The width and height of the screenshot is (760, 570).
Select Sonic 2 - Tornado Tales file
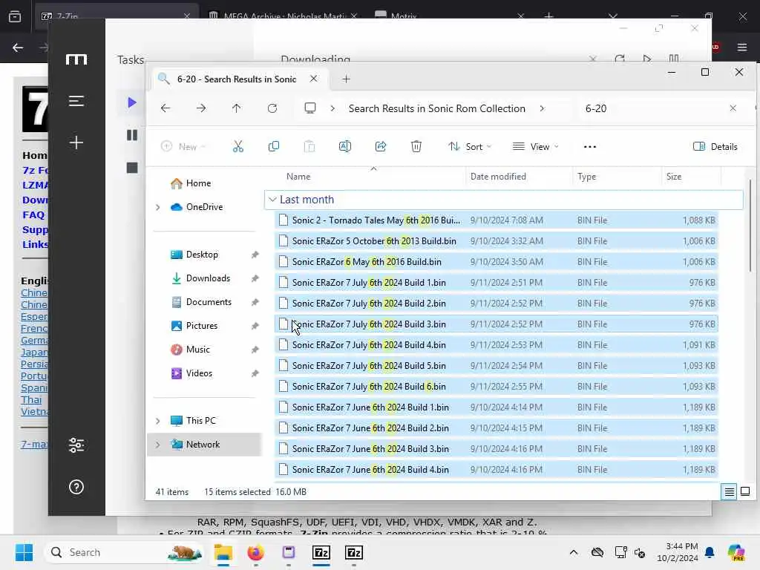point(497,220)
